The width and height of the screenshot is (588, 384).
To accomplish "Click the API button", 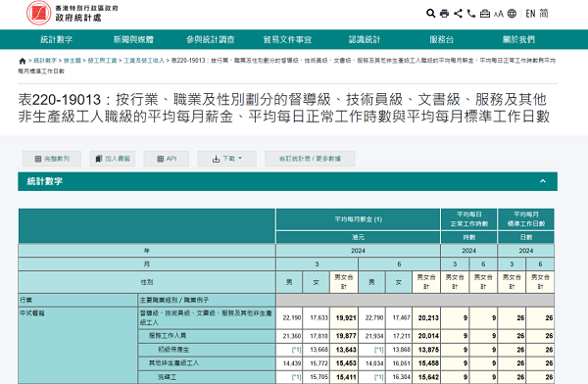I will click(x=167, y=159).
